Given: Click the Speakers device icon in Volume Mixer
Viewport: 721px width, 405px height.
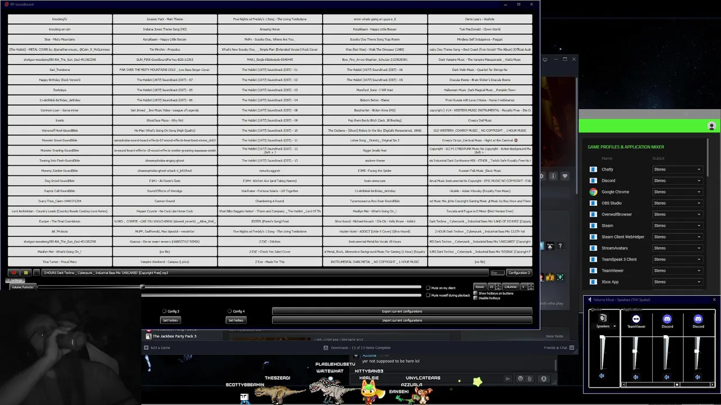Looking at the screenshot, I should coord(603,318).
